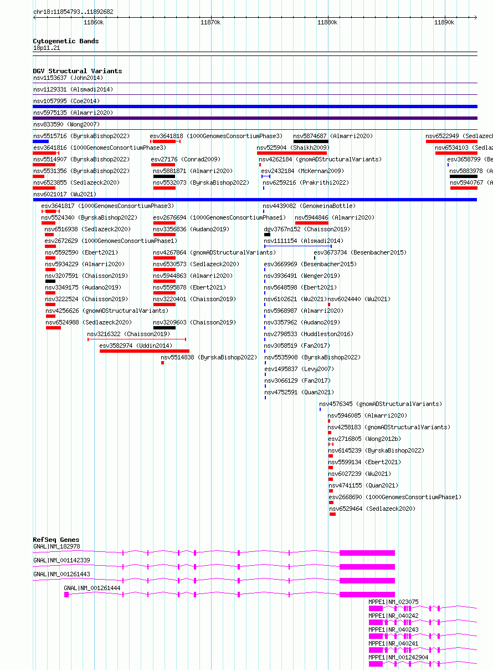Click esv2672629 (1000GenomesConsortiumPhase1) label
The image size is (493, 670).
(111, 241)
